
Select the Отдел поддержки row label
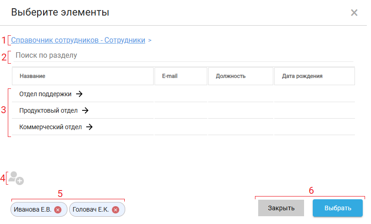pos(45,94)
